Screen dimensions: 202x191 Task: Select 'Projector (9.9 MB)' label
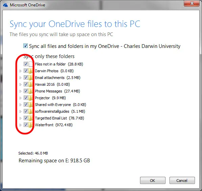(x=50, y=98)
